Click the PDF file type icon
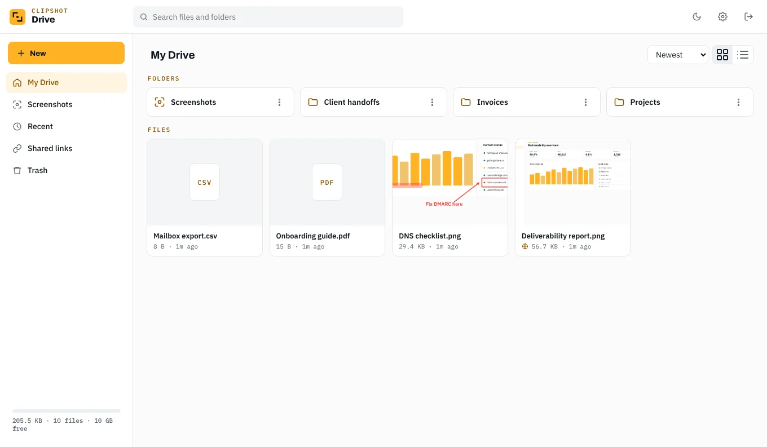 (x=327, y=182)
